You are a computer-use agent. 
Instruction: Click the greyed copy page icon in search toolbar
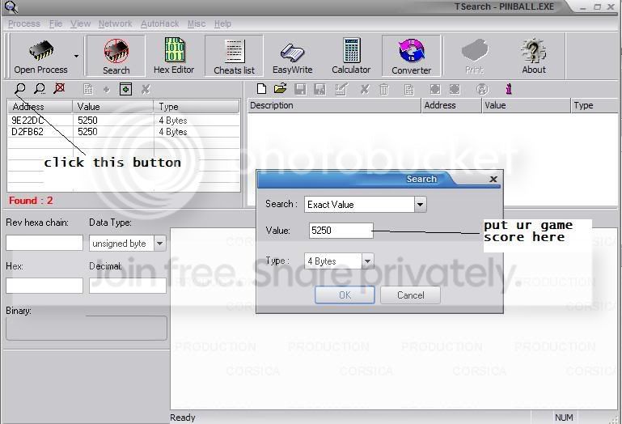point(88,89)
